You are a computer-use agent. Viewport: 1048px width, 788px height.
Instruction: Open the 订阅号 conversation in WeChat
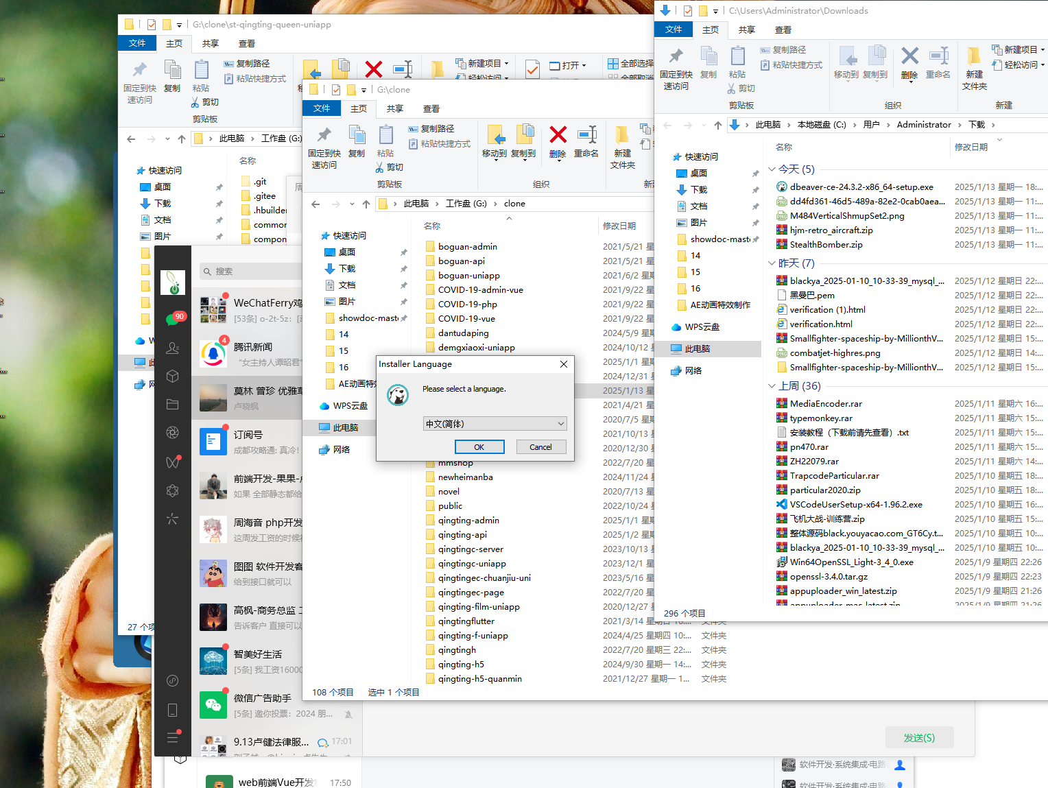(x=248, y=442)
